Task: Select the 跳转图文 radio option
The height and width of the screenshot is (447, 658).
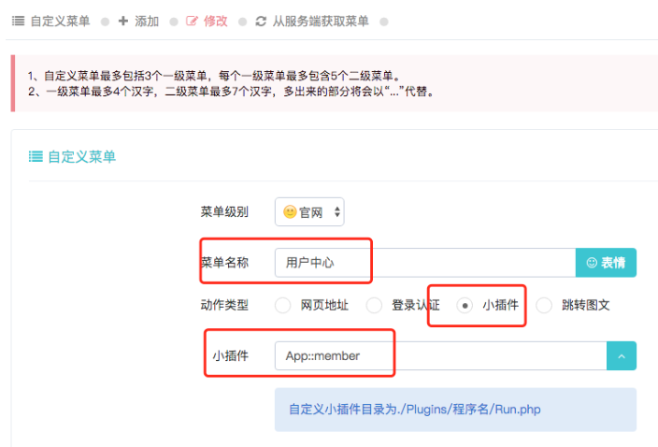Action: coord(544,305)
